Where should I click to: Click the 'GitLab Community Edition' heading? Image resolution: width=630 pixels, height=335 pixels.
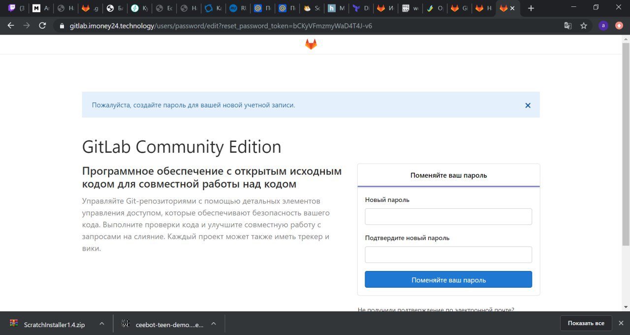coord(182,147)
